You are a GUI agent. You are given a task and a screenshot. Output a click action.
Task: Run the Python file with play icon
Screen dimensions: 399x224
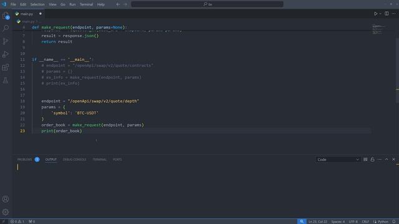[375, 14]
